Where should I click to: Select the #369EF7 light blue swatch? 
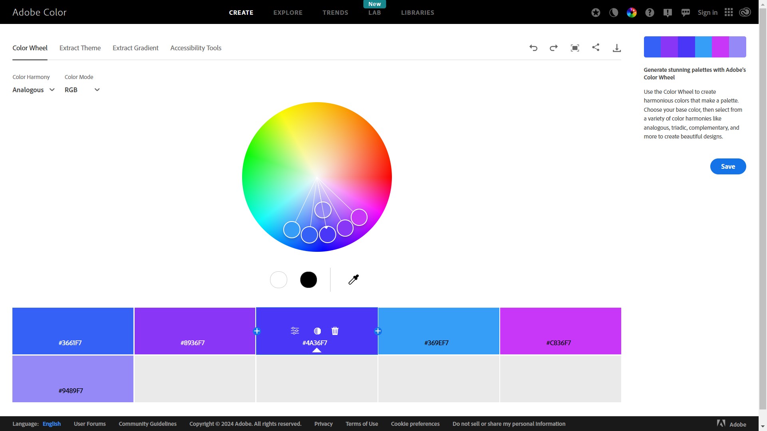[x=439, y=331]
